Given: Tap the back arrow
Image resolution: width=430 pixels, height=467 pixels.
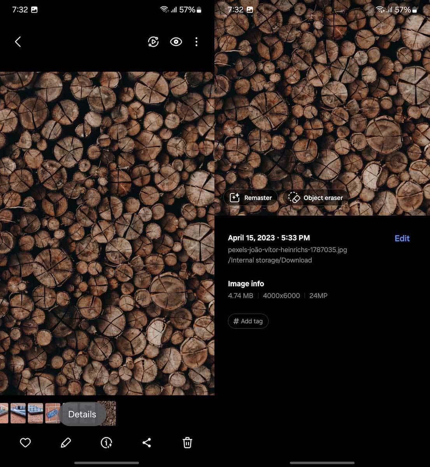Looking at the screenshot, I should tap(18, 42).
